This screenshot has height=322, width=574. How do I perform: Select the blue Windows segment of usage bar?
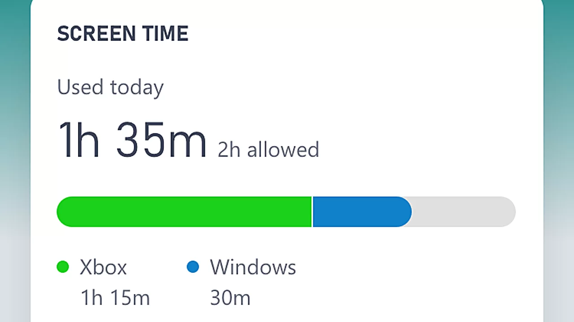tap(362, 212)
